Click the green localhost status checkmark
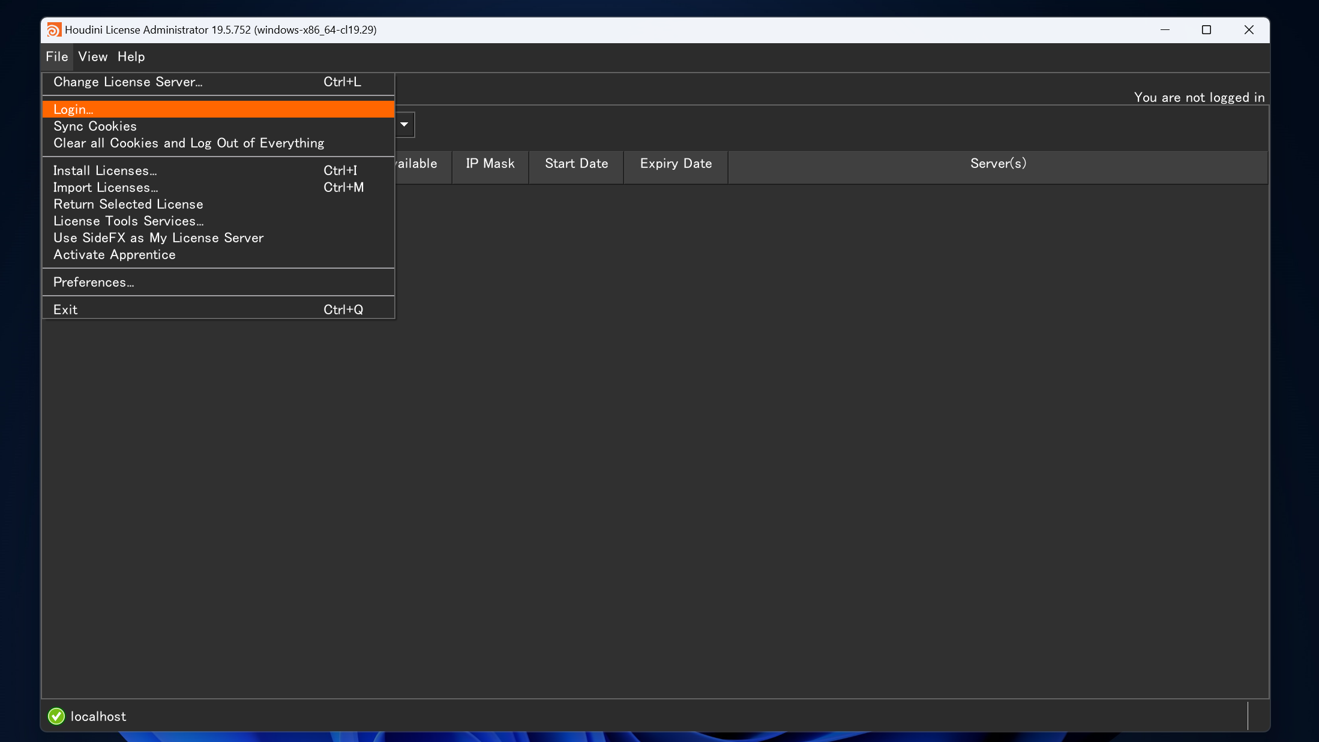The height and width of the screenshot is (742, 1319). [x=56, y=716]
